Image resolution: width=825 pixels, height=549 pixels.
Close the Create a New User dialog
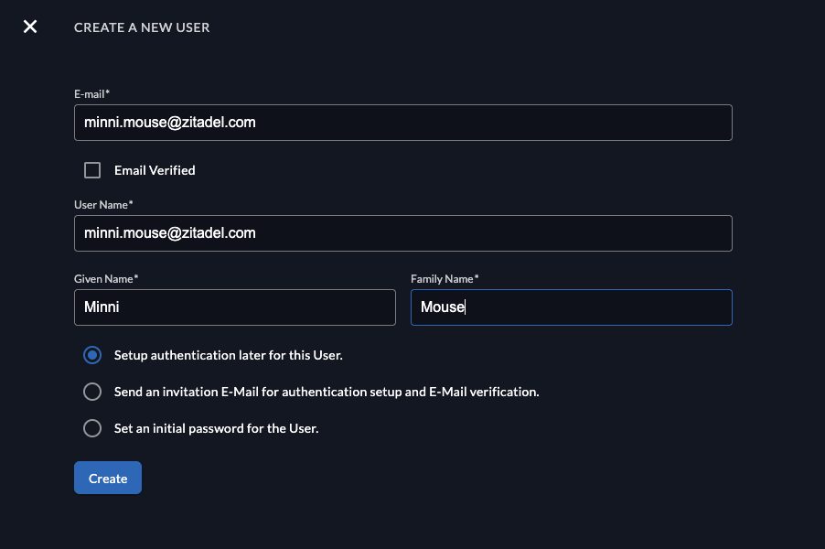tap(30, 27)
